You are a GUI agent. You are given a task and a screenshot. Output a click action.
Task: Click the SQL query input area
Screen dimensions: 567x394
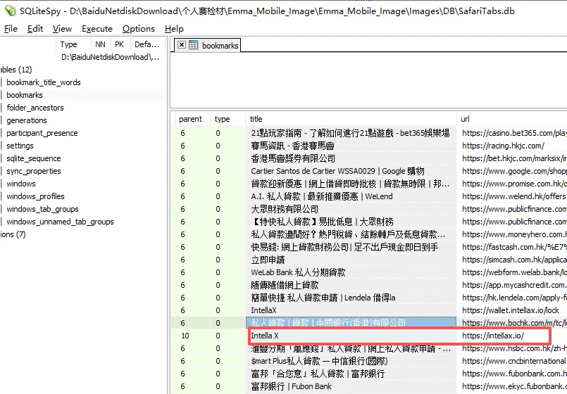pos(368,80)
